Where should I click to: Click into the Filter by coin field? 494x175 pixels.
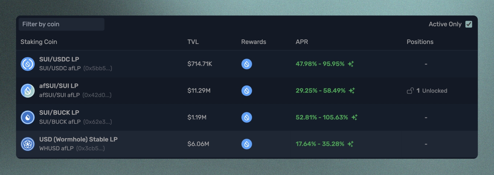pos(62,24)
